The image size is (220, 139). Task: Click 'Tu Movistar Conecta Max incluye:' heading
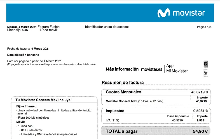coord(43,100)
